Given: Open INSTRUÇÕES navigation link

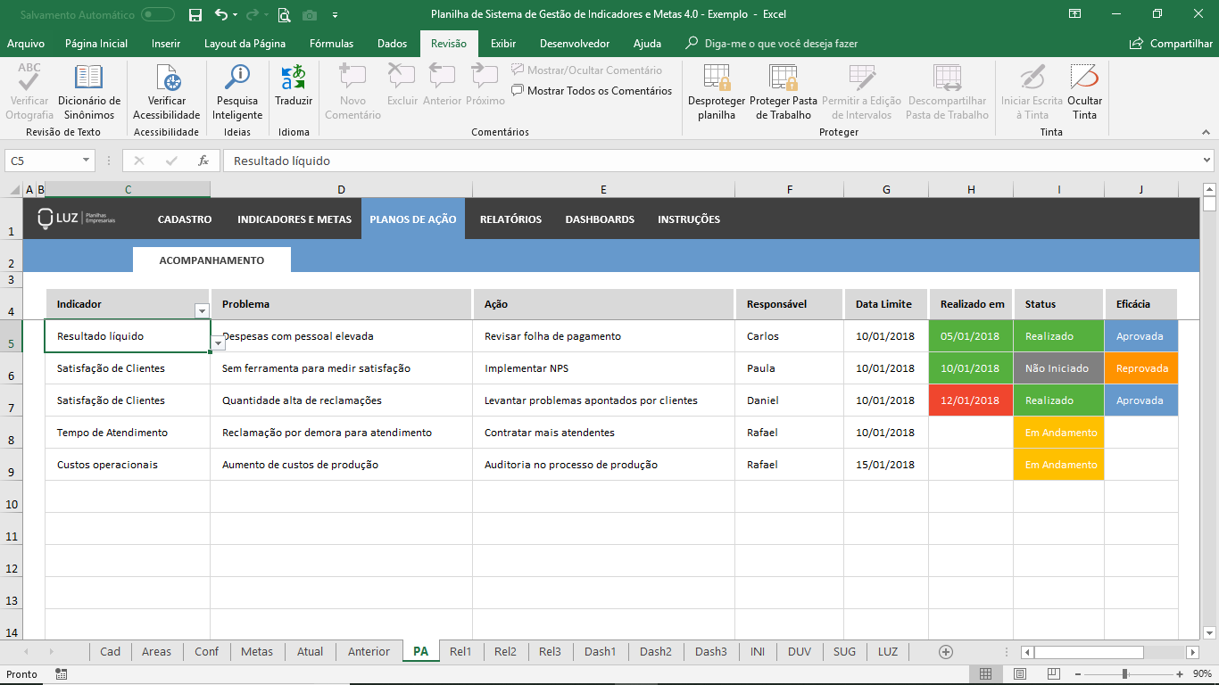Looking at the screenshot, I should click(x=689, y=219).
